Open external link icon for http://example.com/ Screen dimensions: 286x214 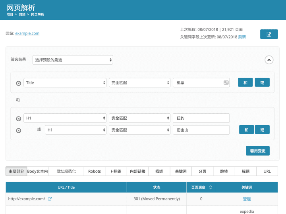(50, 199)
